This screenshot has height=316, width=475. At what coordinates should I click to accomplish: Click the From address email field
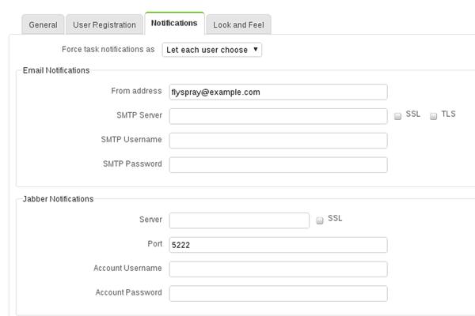278,92
